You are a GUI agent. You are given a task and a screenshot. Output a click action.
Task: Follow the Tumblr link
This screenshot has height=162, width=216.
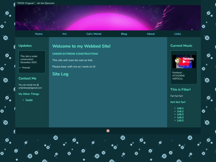coord(29,100)
